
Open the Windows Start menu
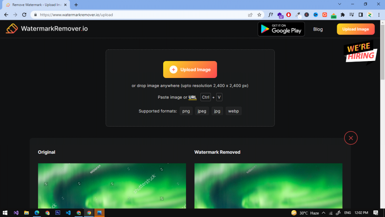point(5,213)
